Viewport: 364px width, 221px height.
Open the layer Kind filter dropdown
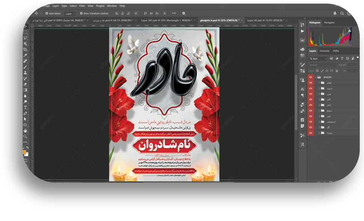(319, 58)
